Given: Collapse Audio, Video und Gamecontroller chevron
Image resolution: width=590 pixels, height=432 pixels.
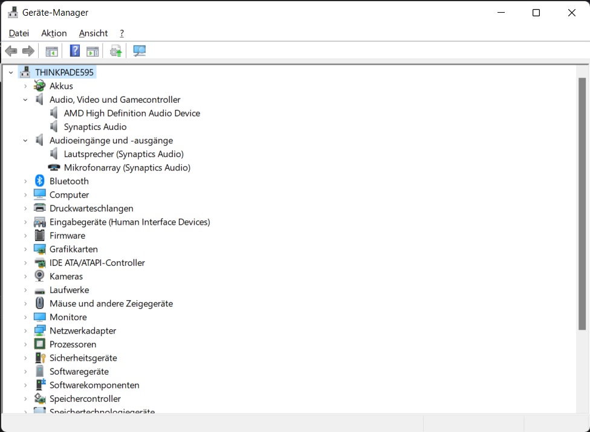Looking at the screenshot, I should point(25,100).
